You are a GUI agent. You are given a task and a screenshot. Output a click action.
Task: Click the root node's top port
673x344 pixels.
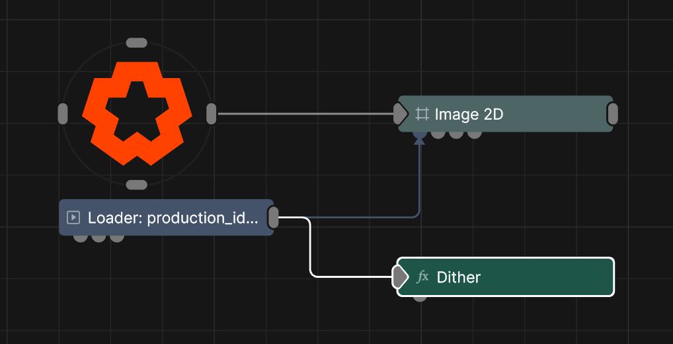tap(136, 43)
